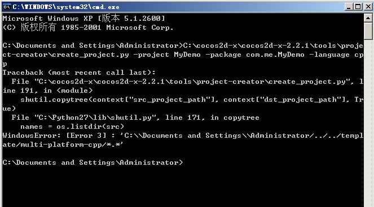Click the WindowsError: [Error 3] text

tap(54, 136)
